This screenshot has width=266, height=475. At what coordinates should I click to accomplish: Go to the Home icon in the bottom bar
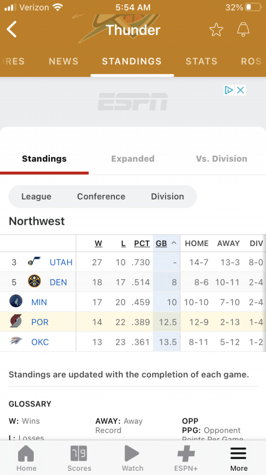(26, 454)
